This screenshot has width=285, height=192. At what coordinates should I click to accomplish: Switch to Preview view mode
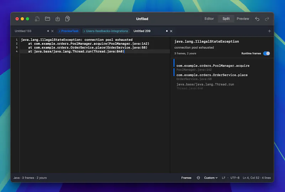243,19
